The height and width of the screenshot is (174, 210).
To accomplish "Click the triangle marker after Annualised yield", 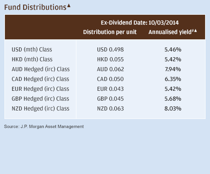I will point(196,31).
